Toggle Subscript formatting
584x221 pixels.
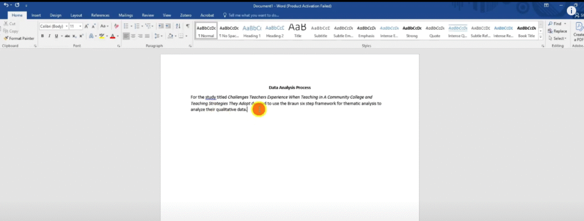point(74,36)
